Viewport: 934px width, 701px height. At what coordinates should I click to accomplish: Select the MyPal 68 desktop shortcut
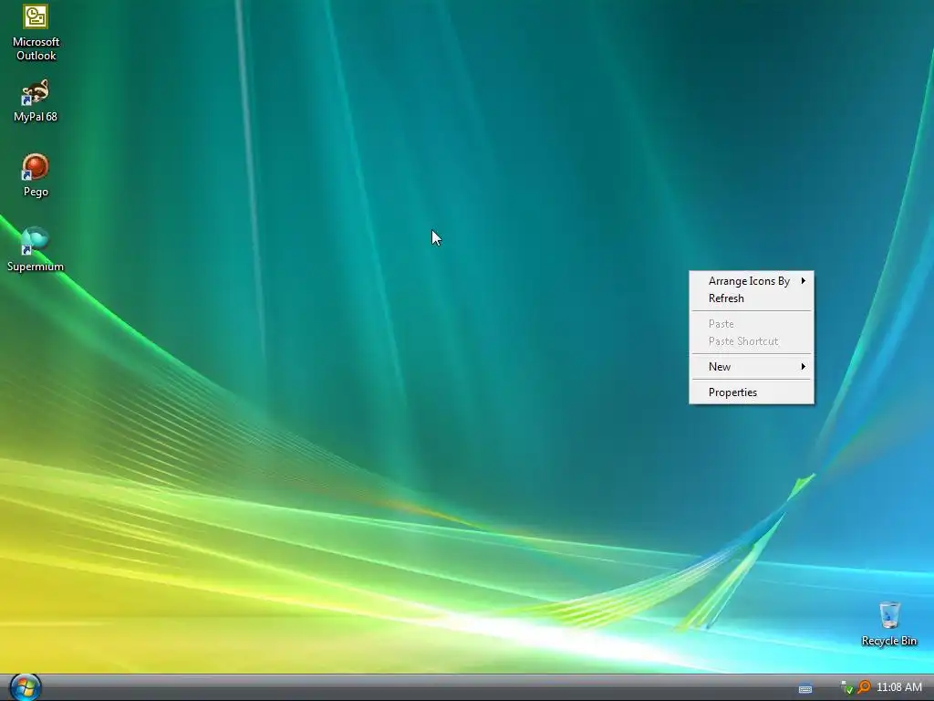(x=36, y=100)
